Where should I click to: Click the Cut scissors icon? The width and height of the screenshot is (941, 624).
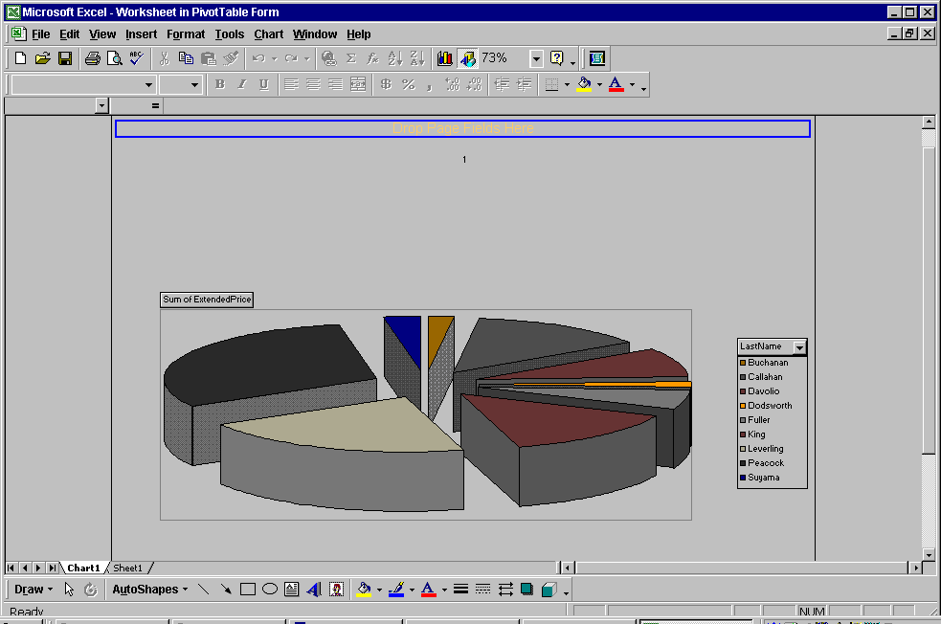tap(164, 58)
